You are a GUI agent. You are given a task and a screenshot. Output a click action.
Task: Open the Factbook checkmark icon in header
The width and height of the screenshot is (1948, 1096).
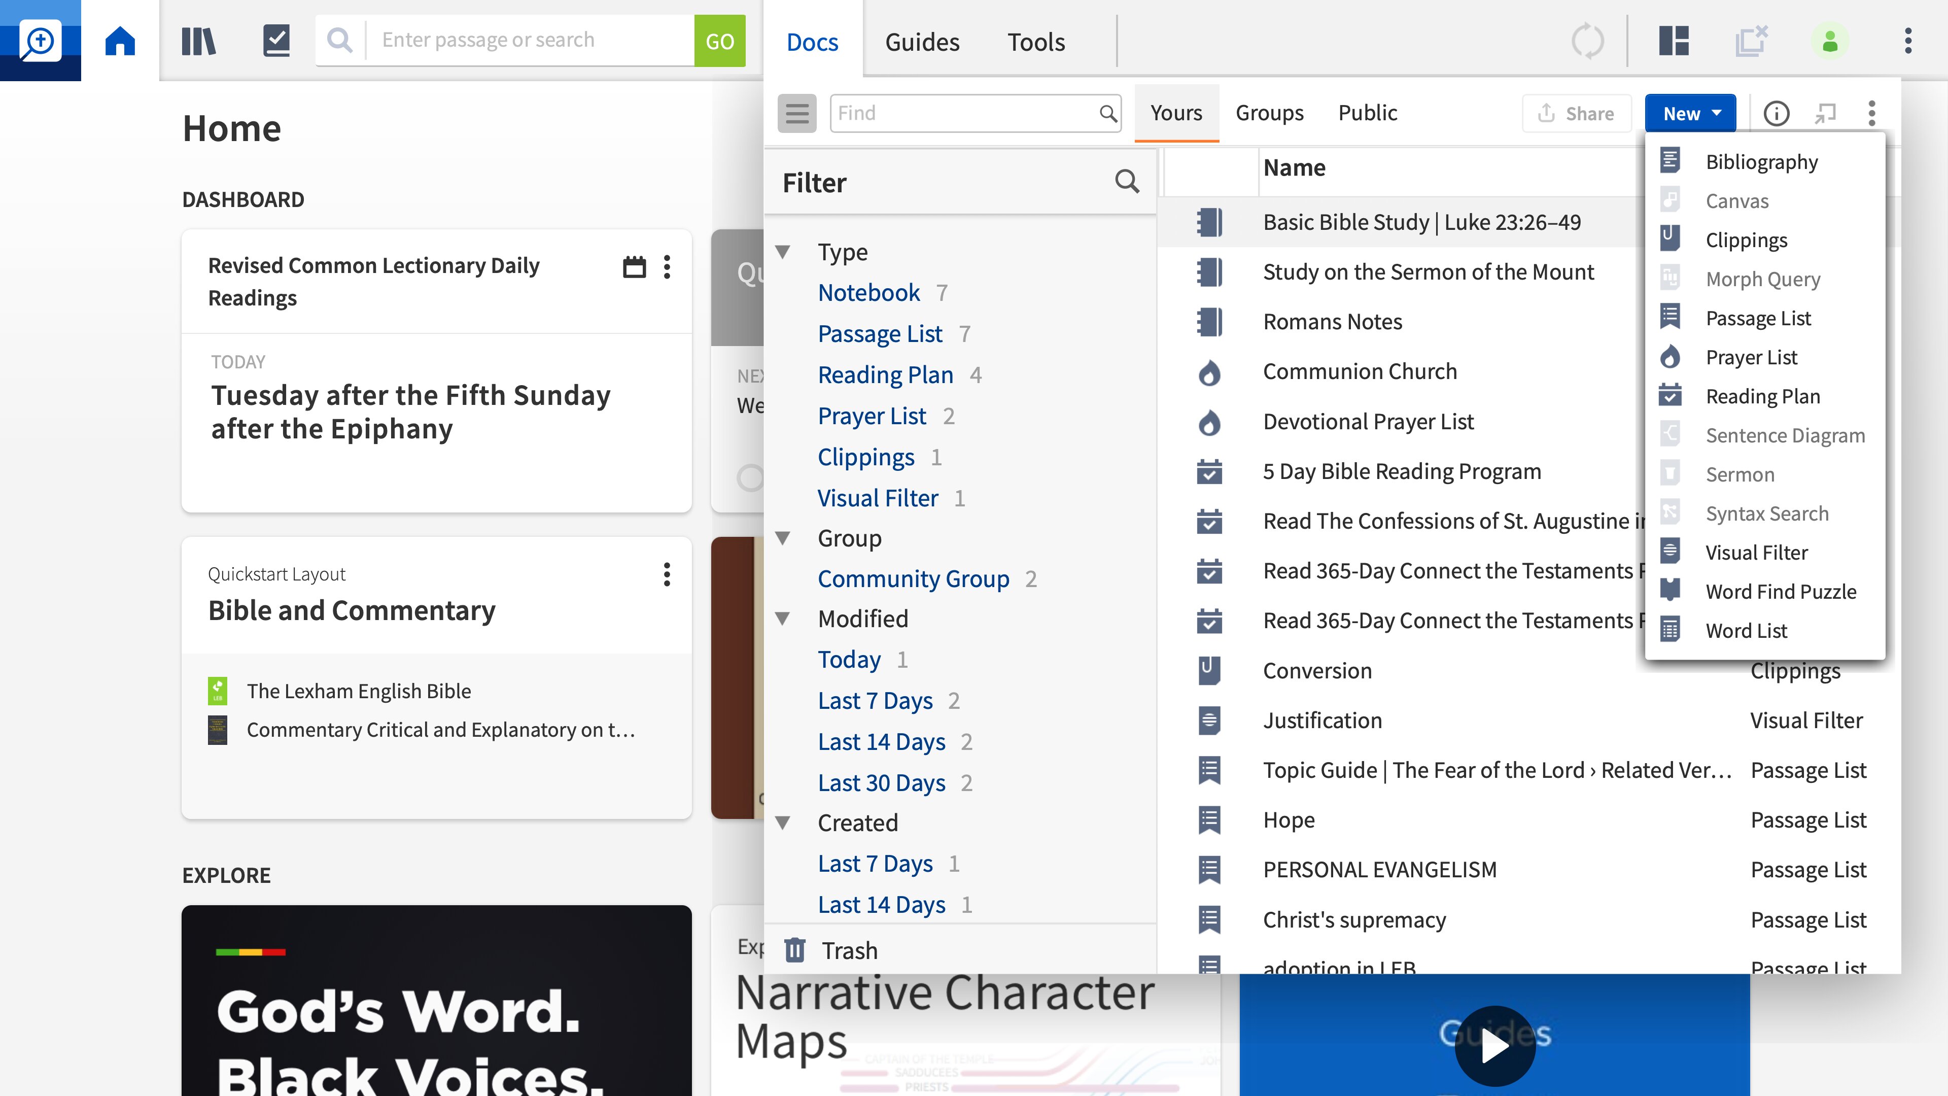[276, 41]
